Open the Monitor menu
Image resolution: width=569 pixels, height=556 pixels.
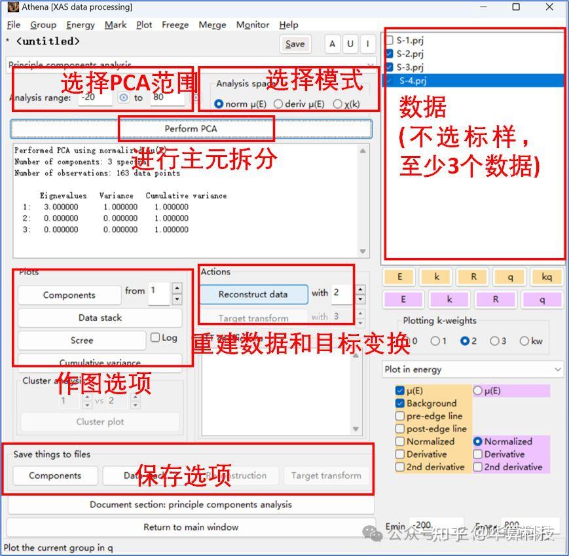[252, 25]
